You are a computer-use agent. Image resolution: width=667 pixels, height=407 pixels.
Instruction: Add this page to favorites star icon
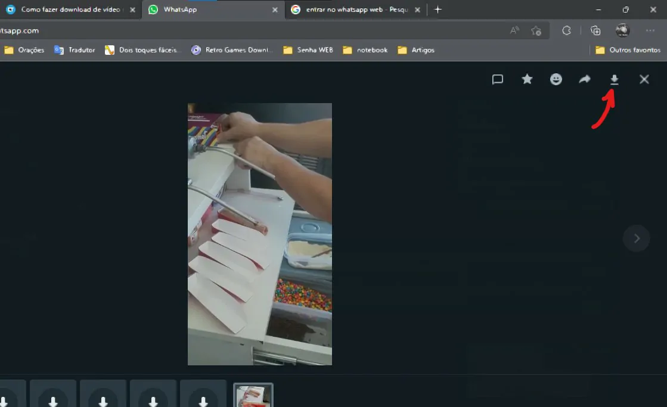click(x=536, y=30)
